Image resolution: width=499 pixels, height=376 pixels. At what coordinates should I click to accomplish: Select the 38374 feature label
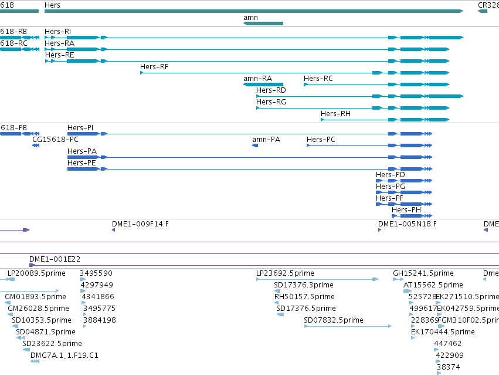[x=449, y=367]
